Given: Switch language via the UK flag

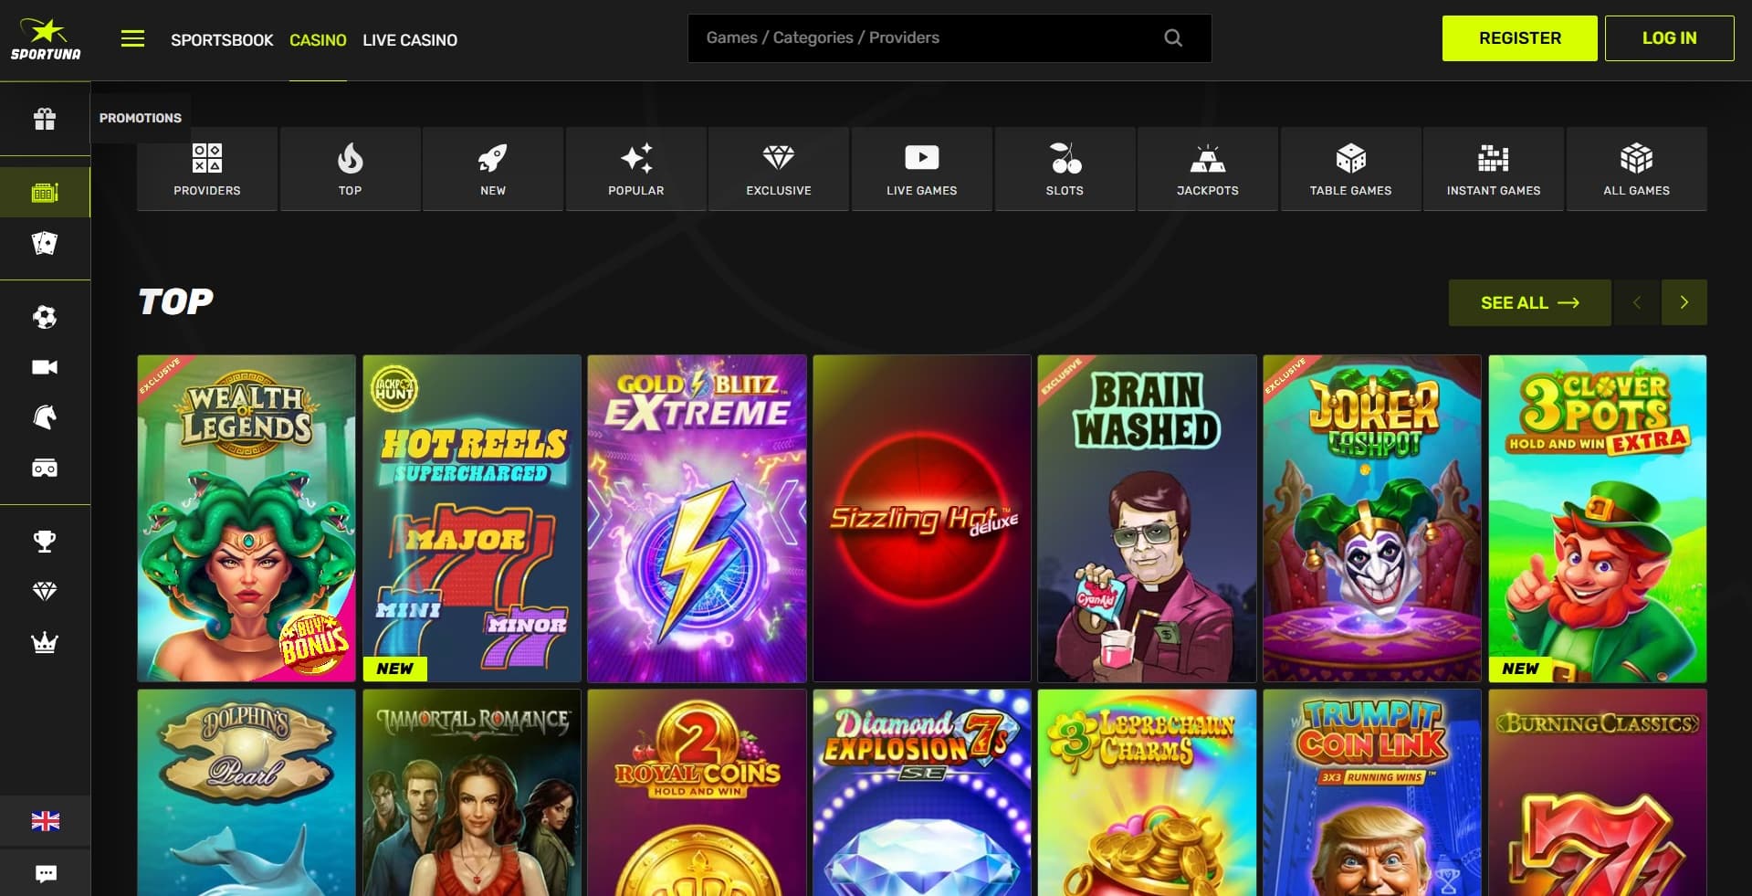Looking at the screenshot, I should (45, 821).
